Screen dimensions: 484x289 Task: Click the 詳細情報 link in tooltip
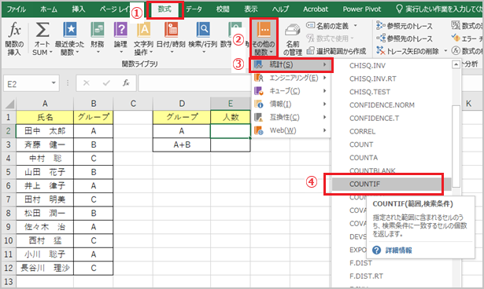coord(398,251)
